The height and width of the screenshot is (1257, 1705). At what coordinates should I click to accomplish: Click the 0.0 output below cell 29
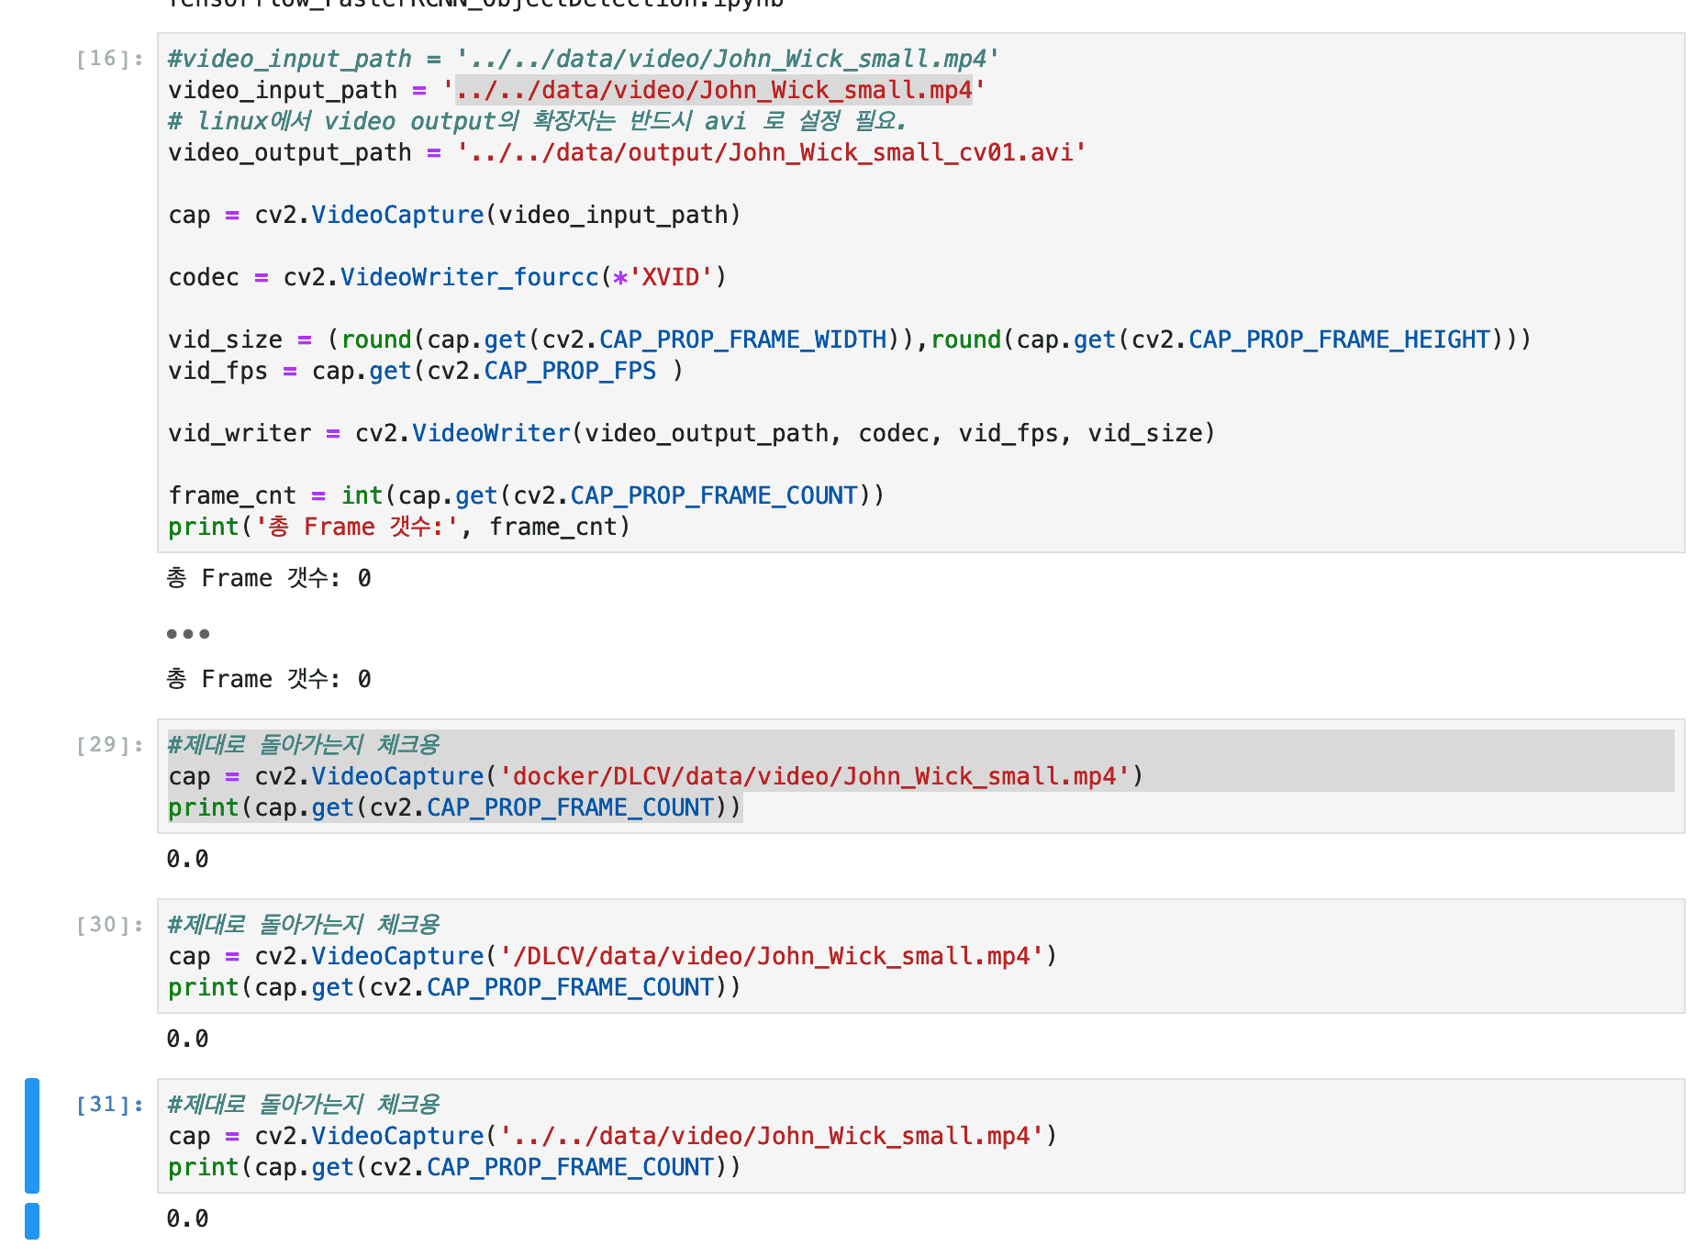pos(188,860)
